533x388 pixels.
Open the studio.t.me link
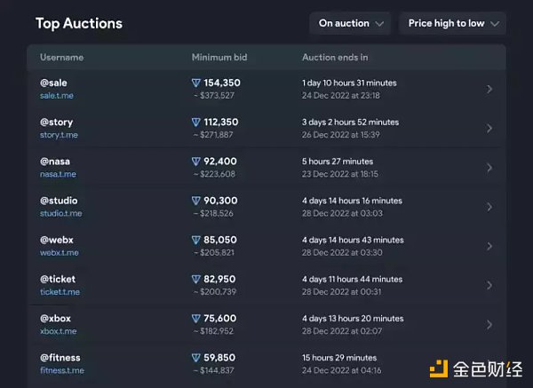click(61, 214)
